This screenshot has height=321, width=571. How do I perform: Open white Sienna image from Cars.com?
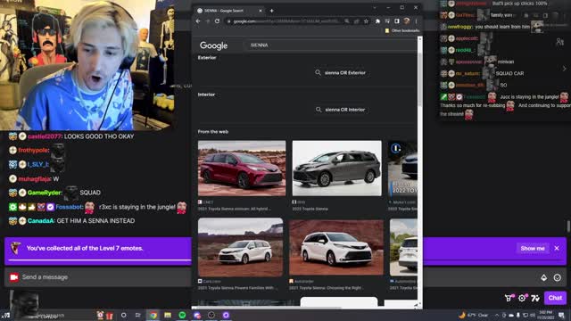240,247
